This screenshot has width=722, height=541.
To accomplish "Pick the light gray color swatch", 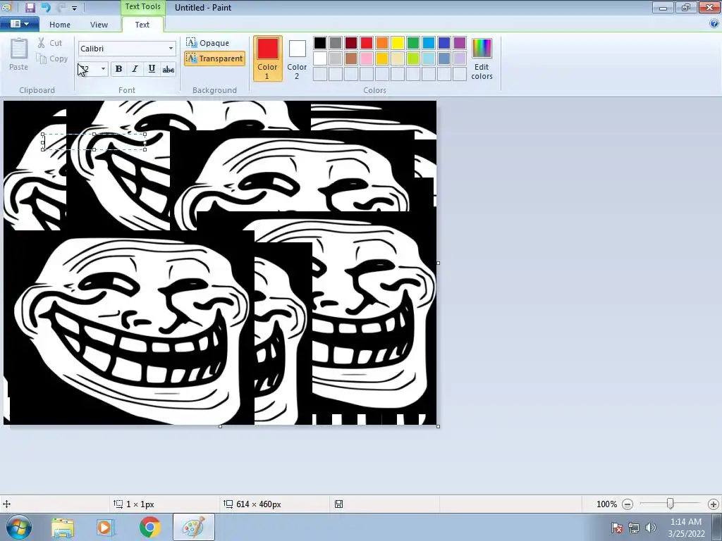I will tap(336, 58).
